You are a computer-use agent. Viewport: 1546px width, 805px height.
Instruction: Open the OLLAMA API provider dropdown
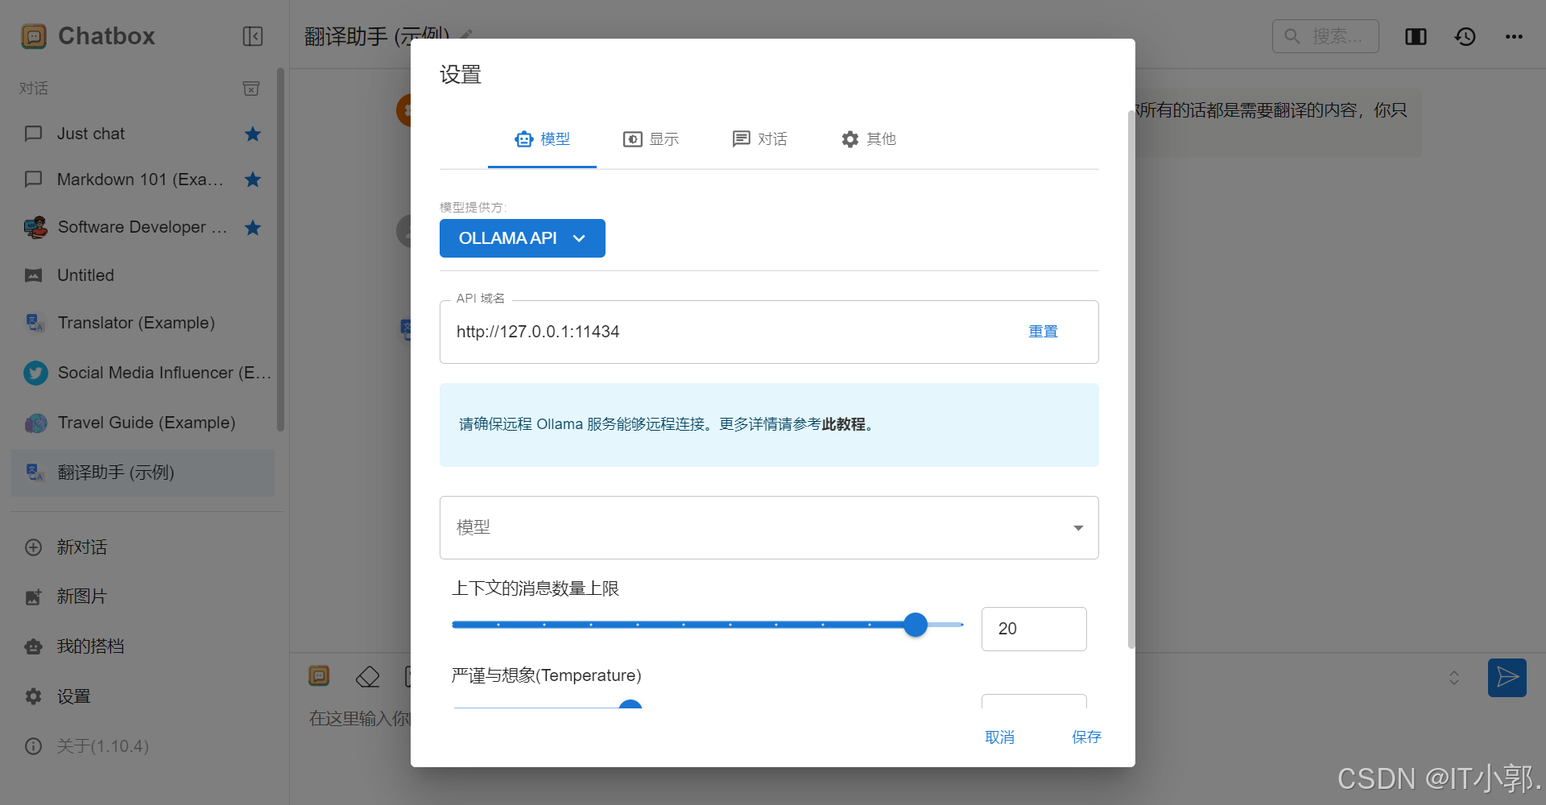point(523,238)
